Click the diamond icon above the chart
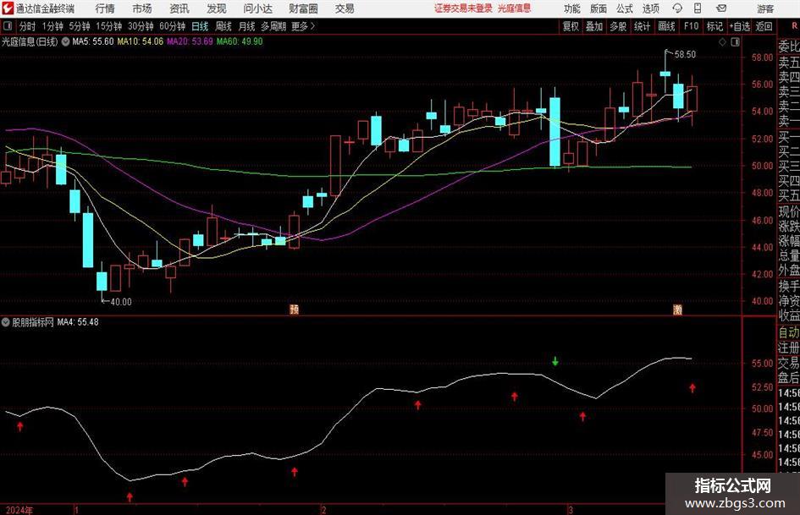This screenshot has width=800, height=515. coord(722,42)
